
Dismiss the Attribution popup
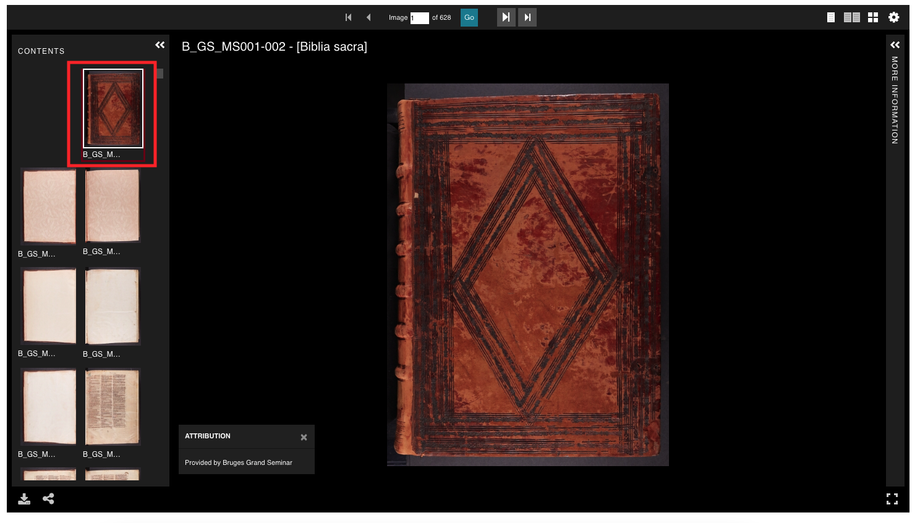tap(304, 436)
